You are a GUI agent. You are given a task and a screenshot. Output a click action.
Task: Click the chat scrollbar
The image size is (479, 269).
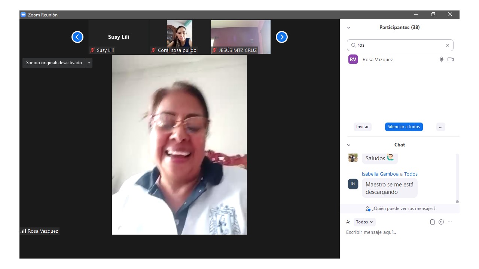pos(457,178)
